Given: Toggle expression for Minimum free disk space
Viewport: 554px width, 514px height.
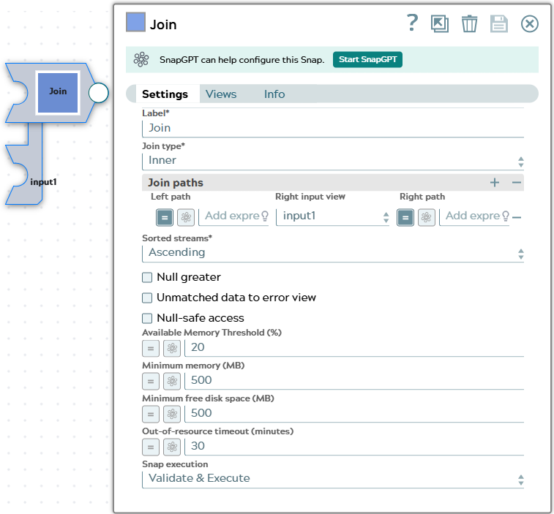Looking at the screenshot, I should [x=151, y=414].
